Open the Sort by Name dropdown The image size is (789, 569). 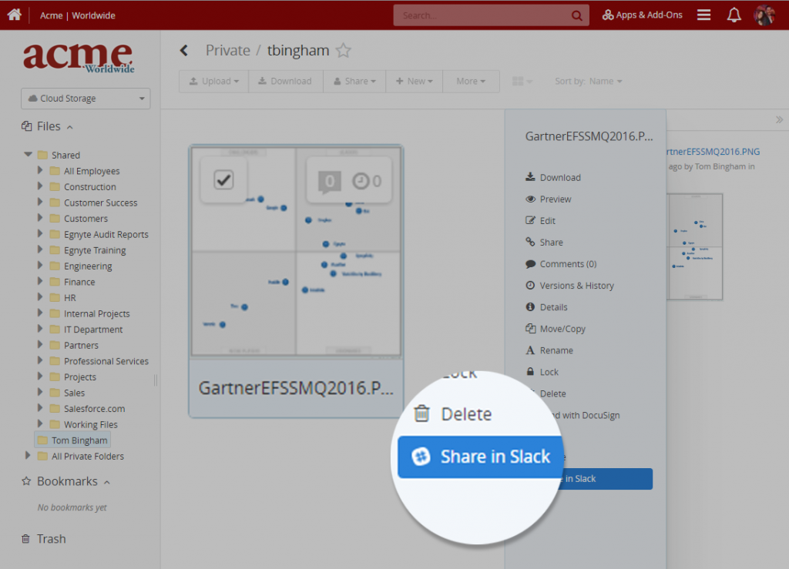click(x=588, y=81)
